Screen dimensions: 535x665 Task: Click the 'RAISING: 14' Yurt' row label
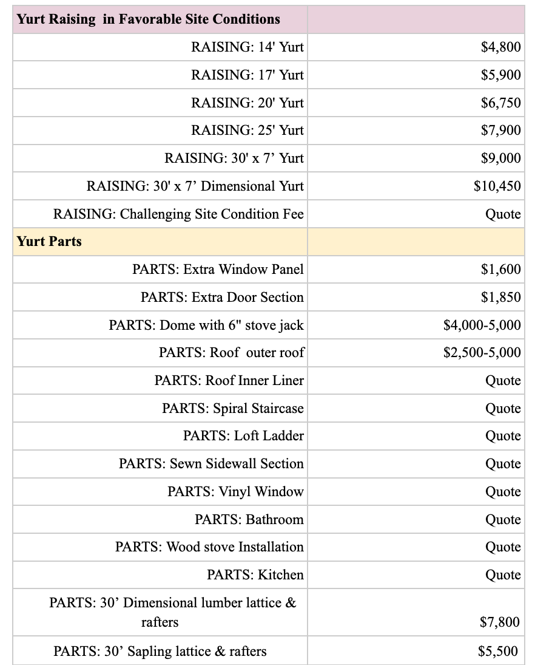click(x=247, y=47)
